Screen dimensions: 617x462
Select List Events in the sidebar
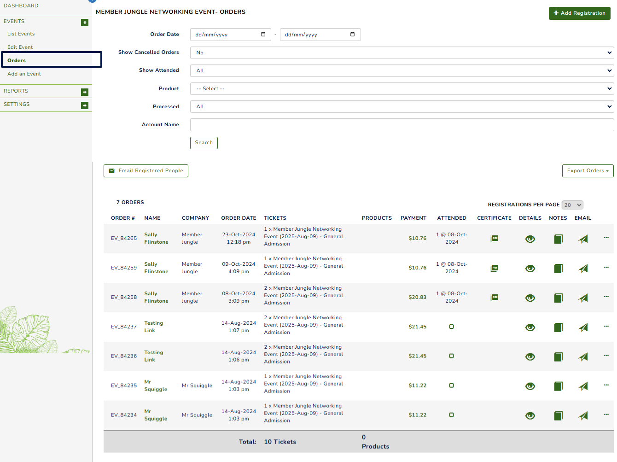click(x=21, y=34)
